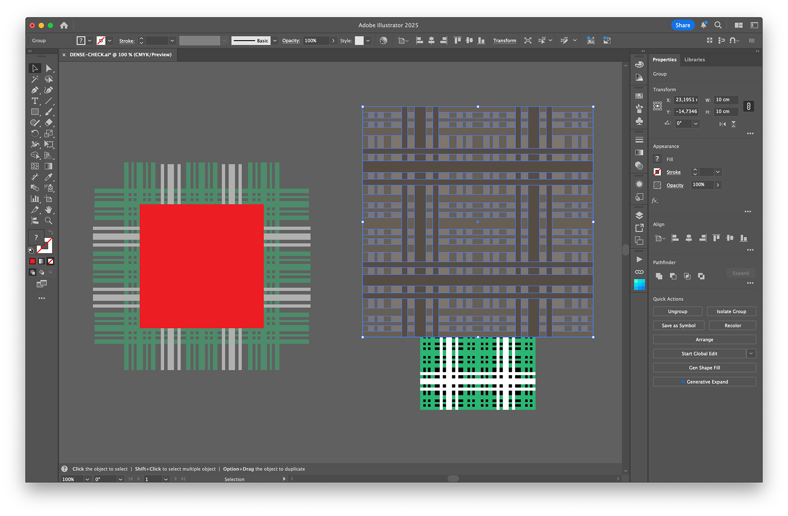Click the Recolor button
Image resolution: width=788 pixels, height=516 pixels.
733,326
